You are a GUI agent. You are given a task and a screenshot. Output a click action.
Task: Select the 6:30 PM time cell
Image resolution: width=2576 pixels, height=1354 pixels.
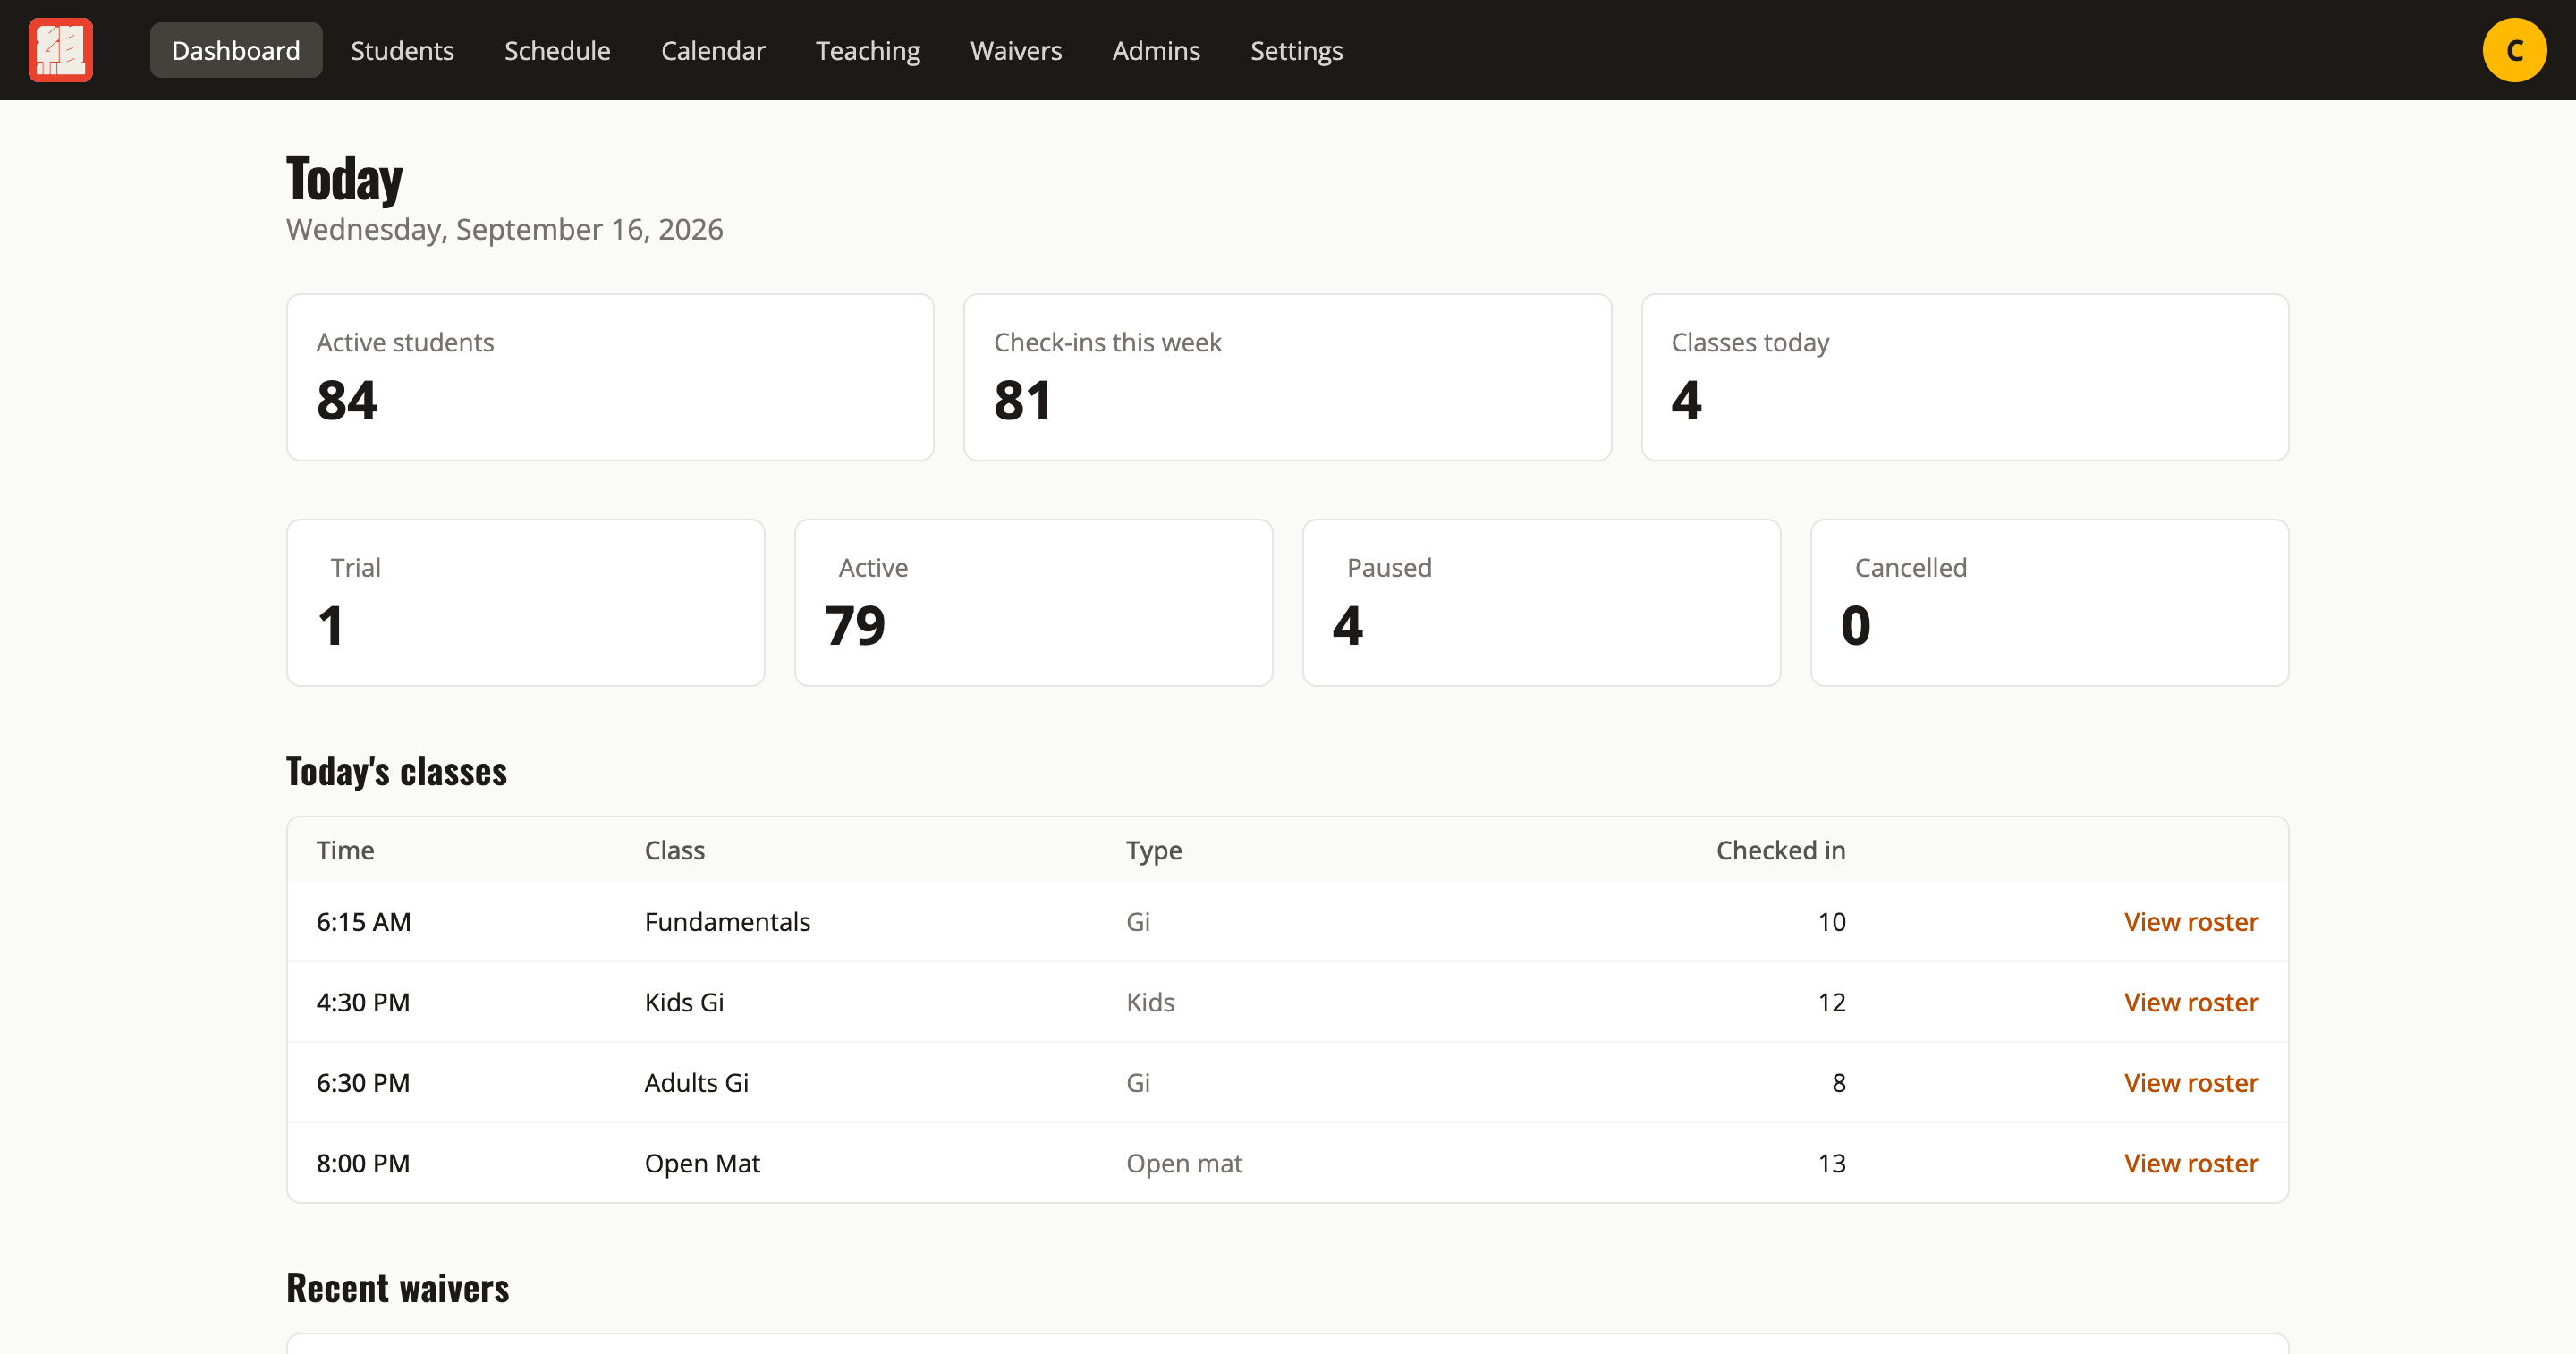click(x=363, y=1082)
